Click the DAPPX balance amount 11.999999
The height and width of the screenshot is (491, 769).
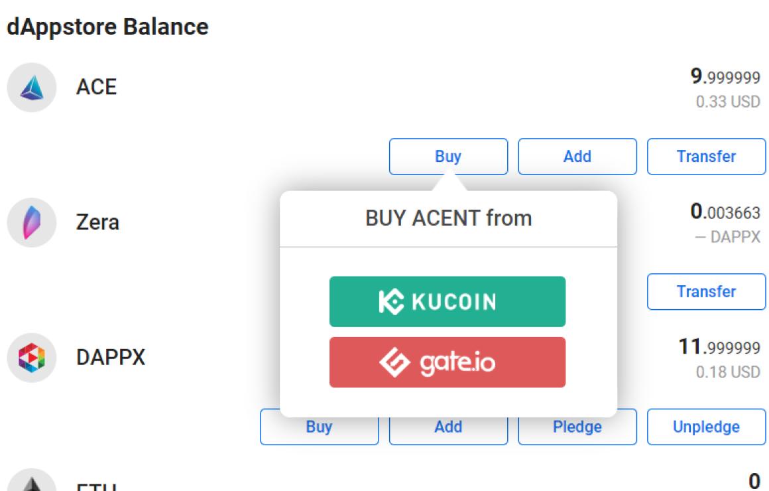pos(719,346)
